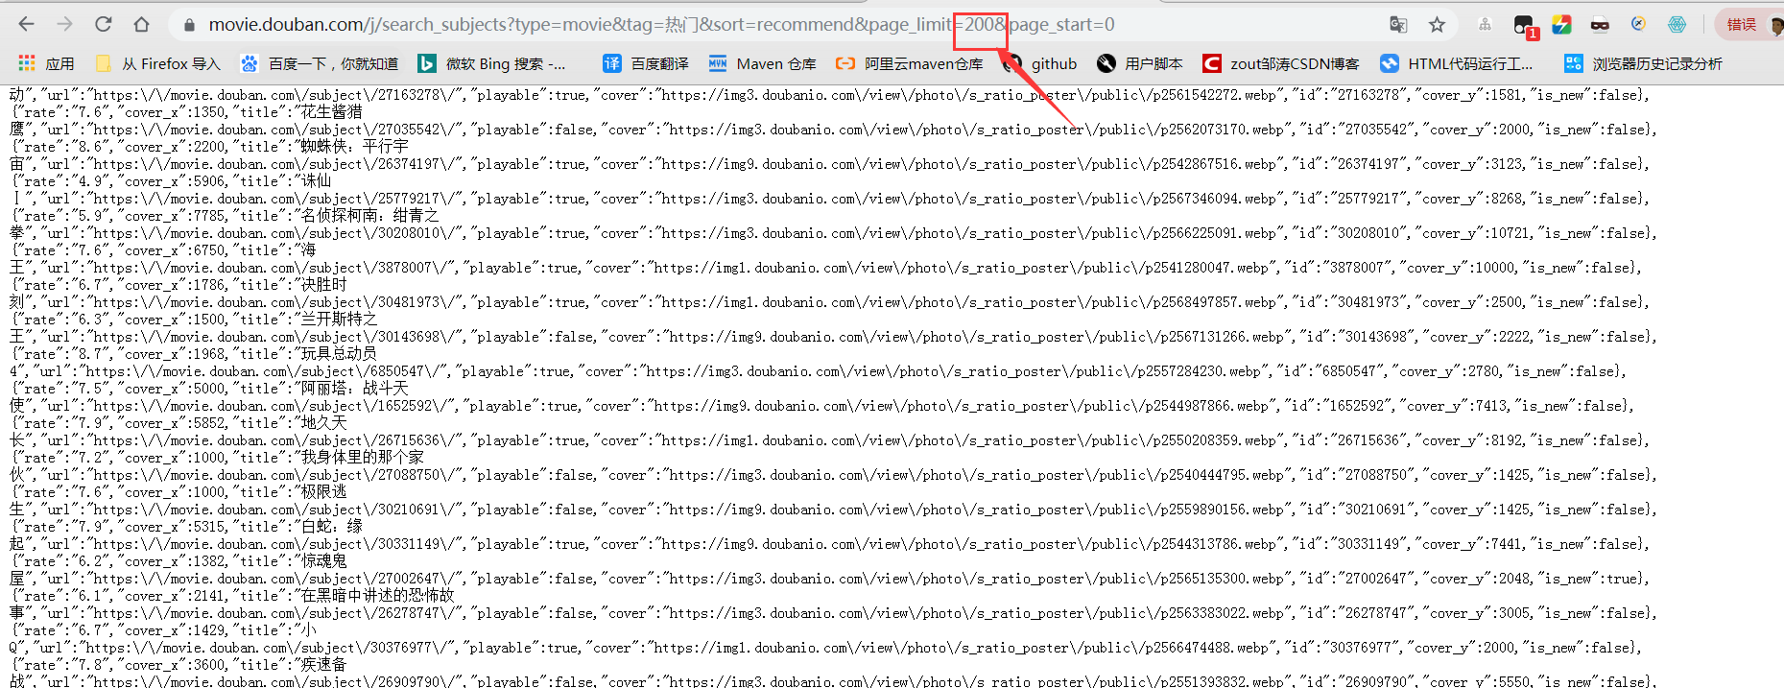Open Tampermonkey extension with red badge
The image size is (1784, 688).
pos(1524,26)
